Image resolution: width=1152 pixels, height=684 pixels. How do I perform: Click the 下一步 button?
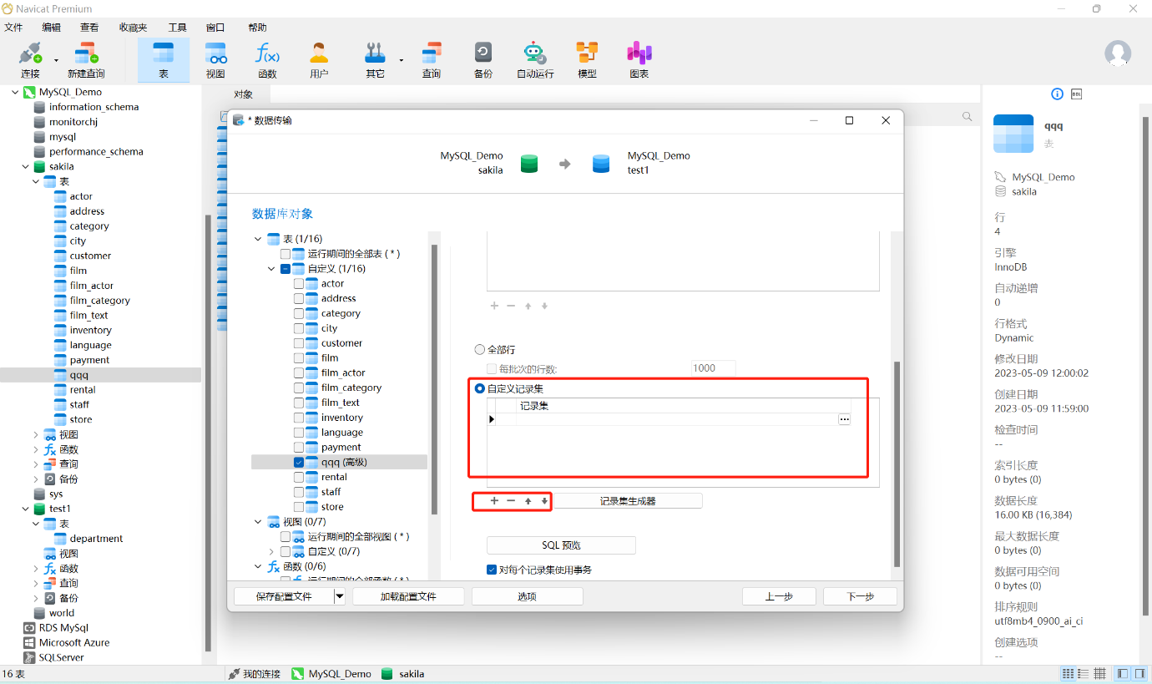860,596
